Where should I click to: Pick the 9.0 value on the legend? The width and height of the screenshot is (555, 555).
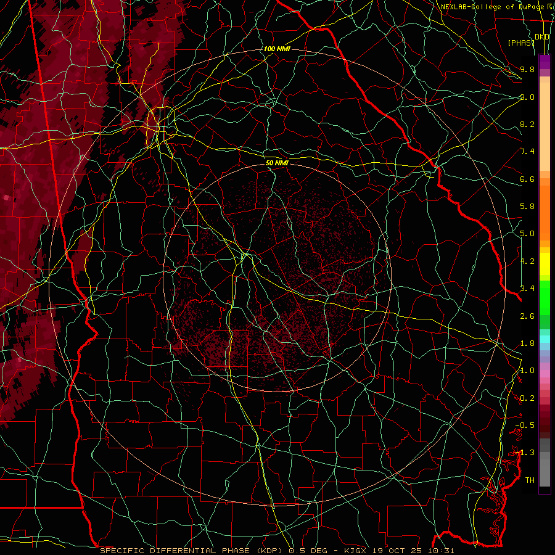(x=527, y=97)
